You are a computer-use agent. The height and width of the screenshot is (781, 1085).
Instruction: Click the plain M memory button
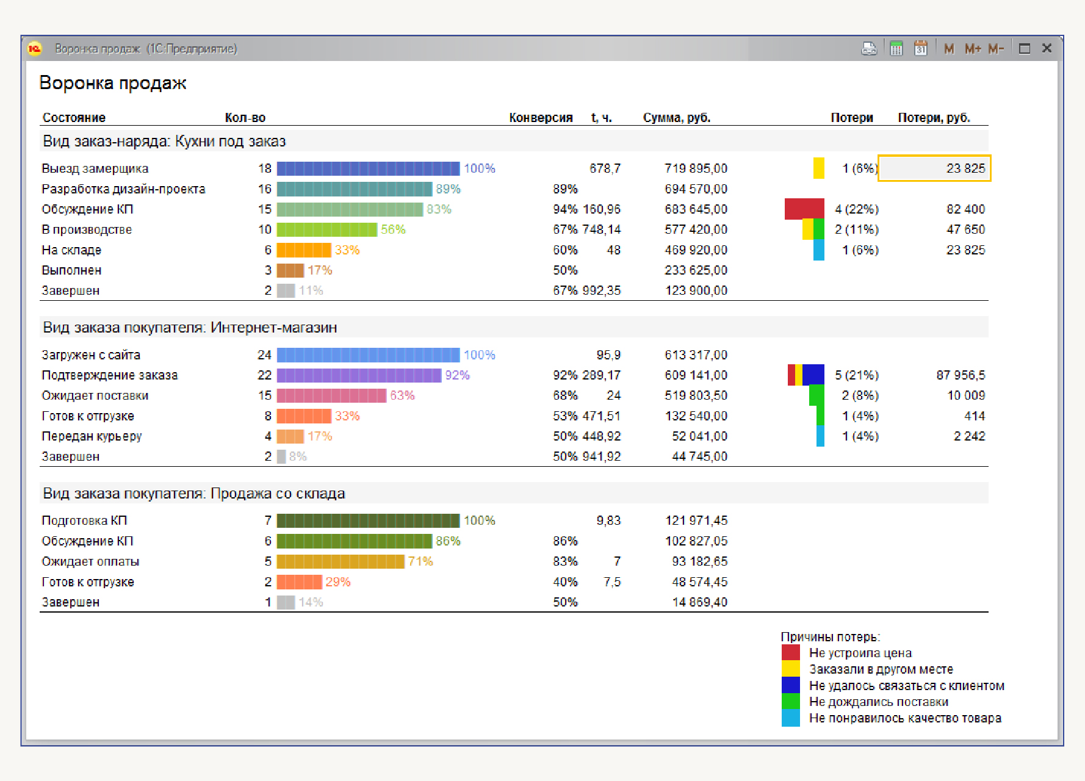948,49
